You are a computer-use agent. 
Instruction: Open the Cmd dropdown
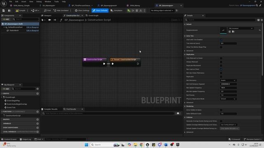coord(39,139)
